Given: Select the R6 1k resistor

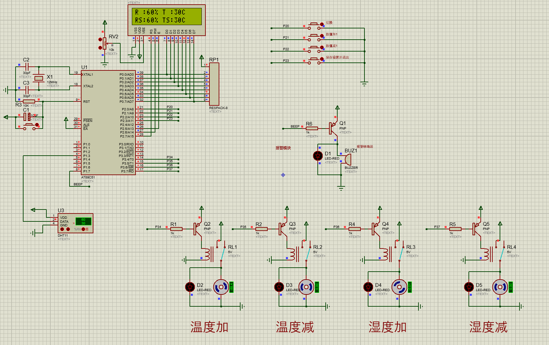Looking at the screenshot, I should [312, 128].
